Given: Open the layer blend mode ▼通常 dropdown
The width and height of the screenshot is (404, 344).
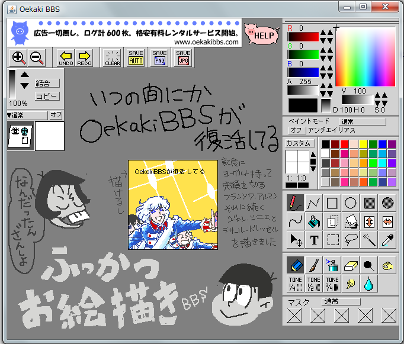Looking at the screenshot, I should click(27, 115).
